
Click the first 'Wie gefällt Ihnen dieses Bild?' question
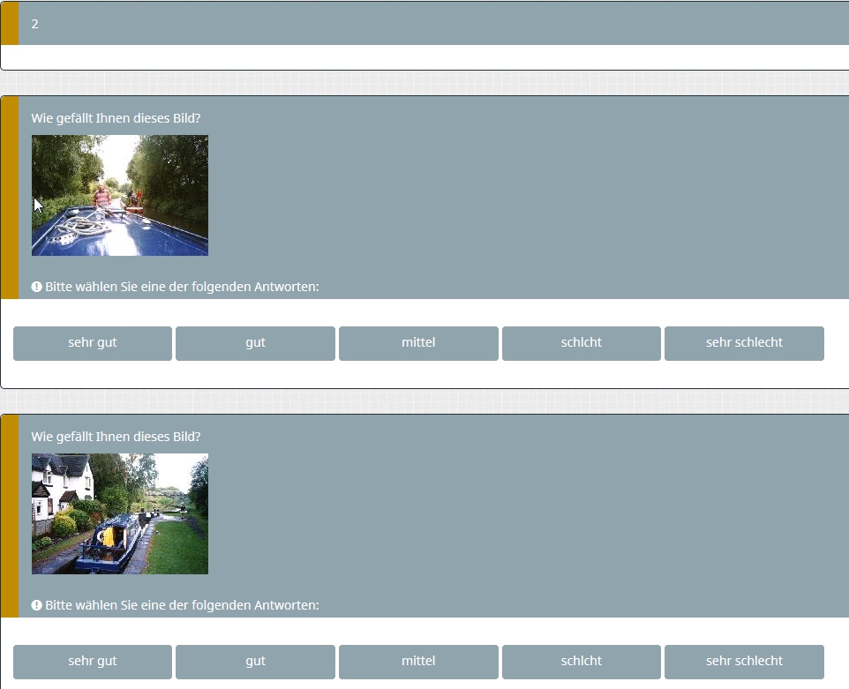[x=116, y=118]
